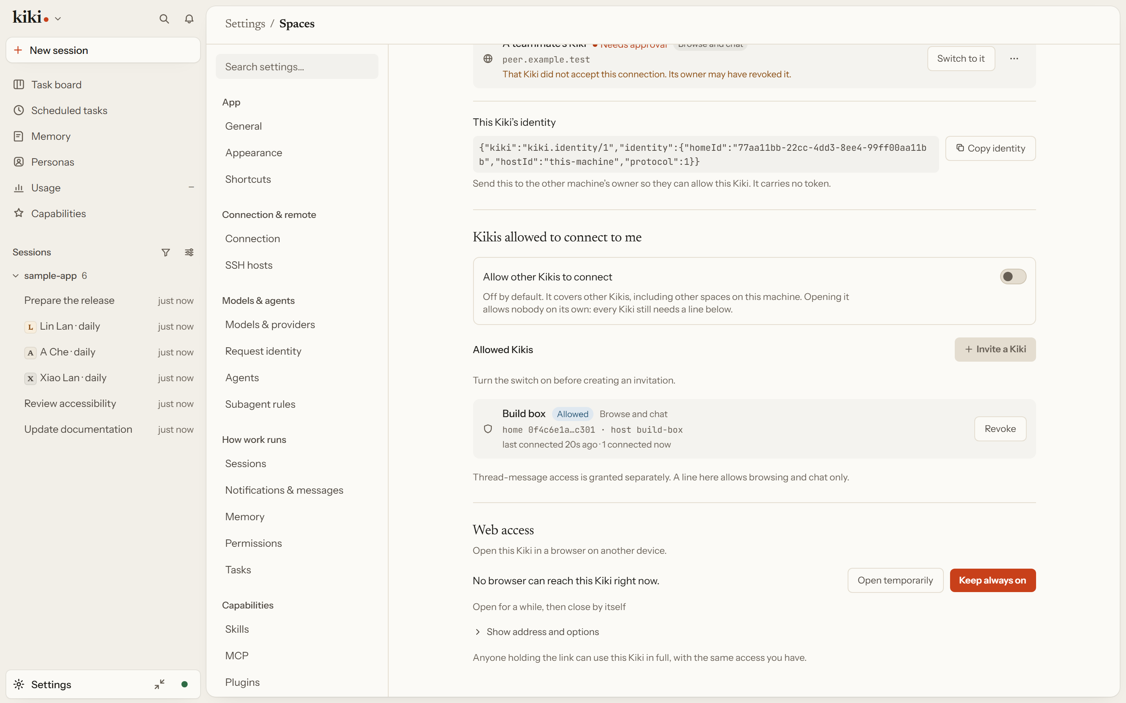Viewport: 1126px width, 703px height.
Task: Open the Appearance settings section
Action: tap(253, 152)
